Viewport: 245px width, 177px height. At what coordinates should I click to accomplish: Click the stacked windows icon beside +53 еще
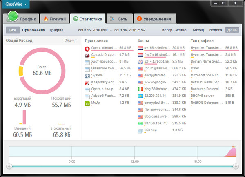coord(140,131)
